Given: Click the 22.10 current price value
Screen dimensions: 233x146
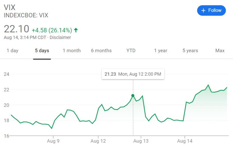Looking at the screenshot, I should [x=17, y=29].
